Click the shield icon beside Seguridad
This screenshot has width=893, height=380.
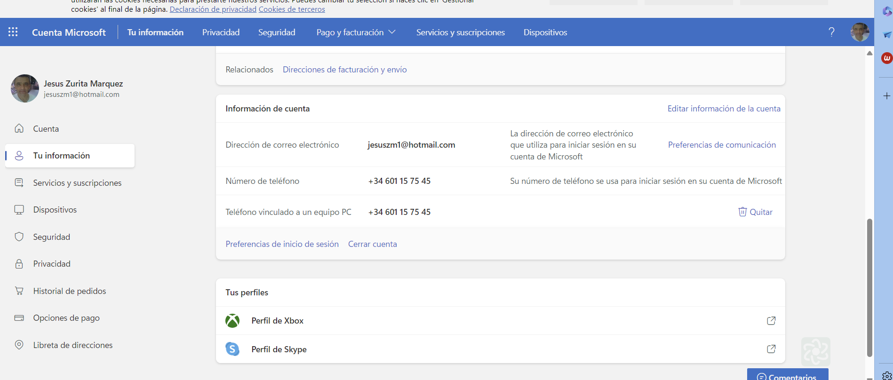coord(19,237)
